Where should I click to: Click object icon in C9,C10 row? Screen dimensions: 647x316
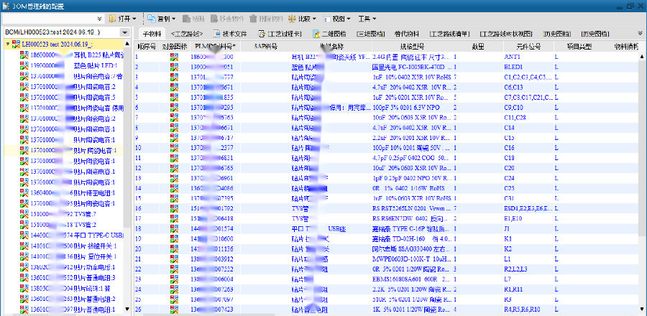(x=174, y=107)
